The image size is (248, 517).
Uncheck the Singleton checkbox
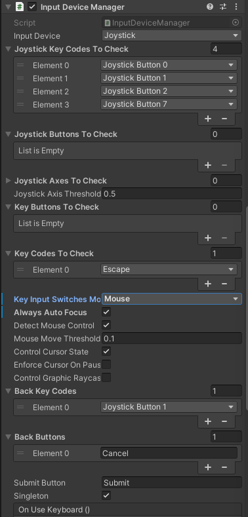point(106,495)
